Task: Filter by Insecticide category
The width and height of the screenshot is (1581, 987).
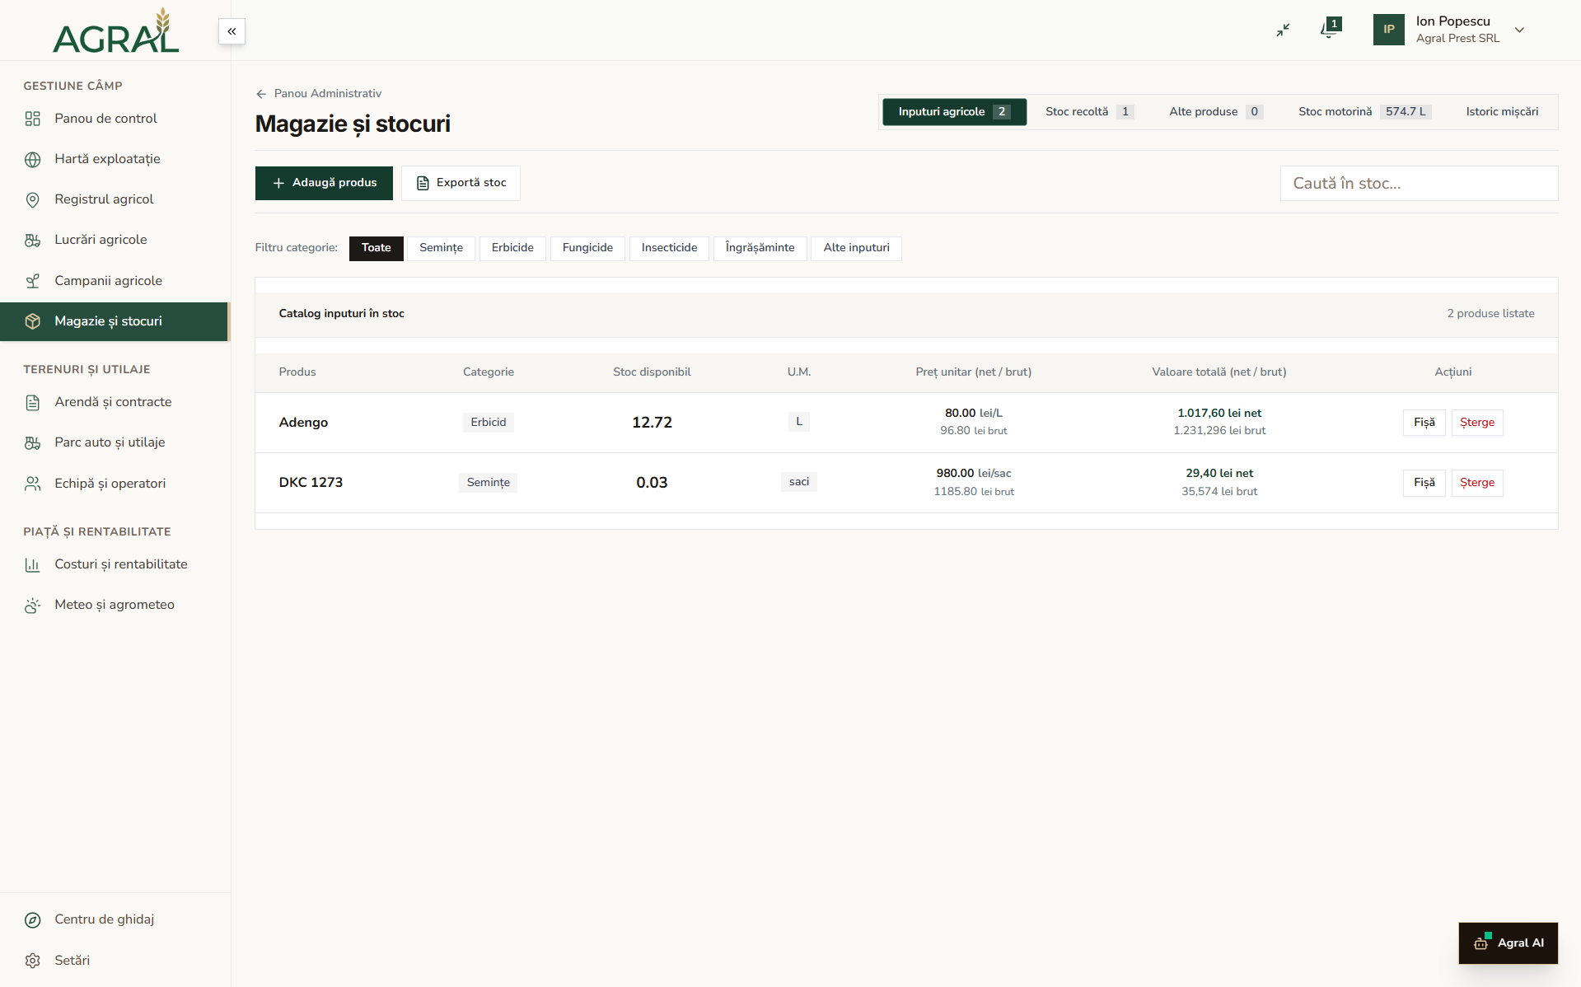Action: click(669, 248)
